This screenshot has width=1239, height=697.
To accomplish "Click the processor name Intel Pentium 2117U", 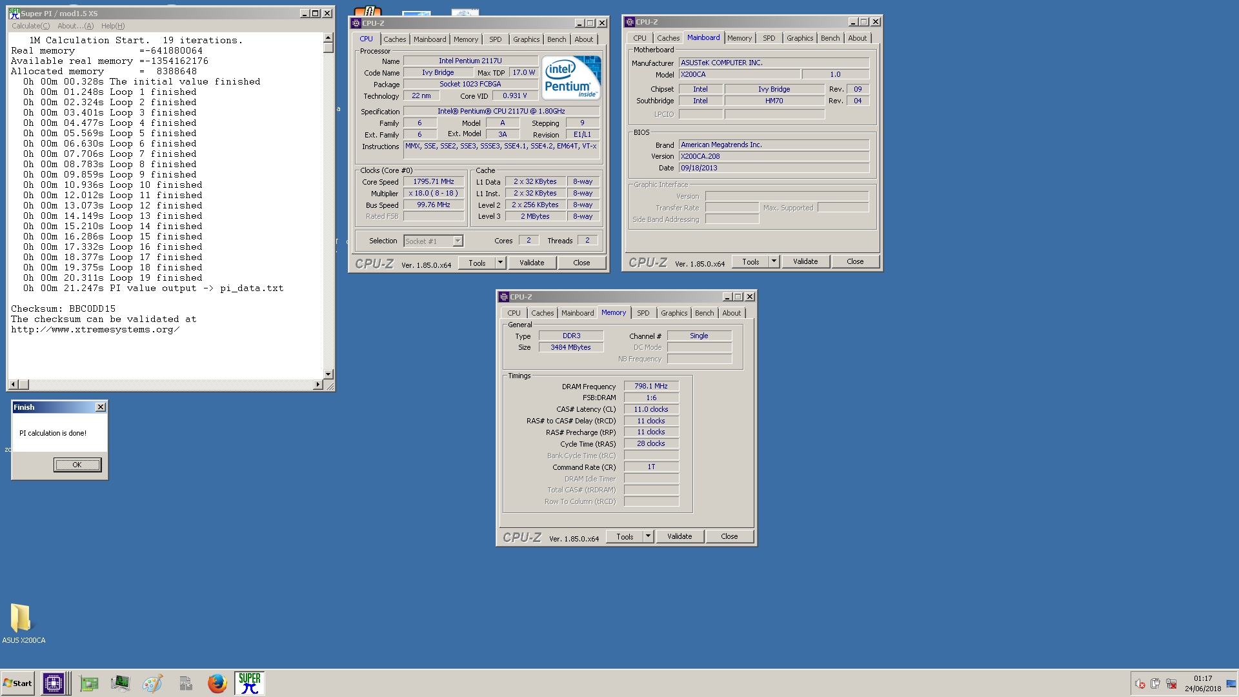I will (x=470, y=61).
